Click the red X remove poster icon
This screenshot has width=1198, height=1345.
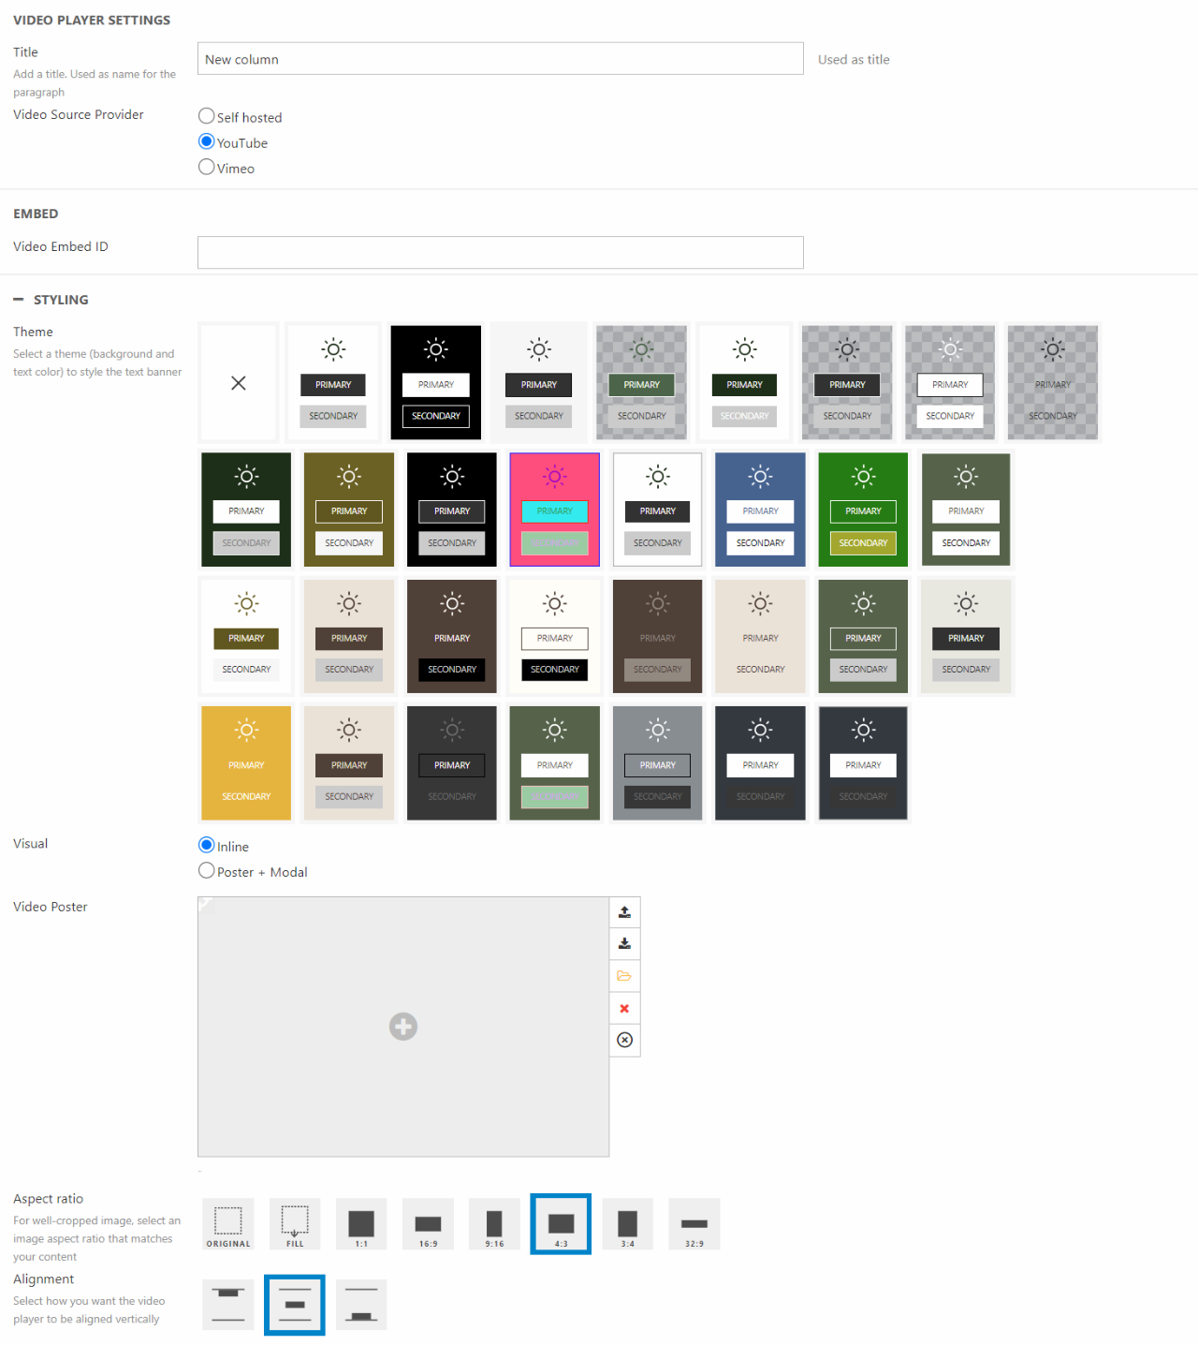[624, 1009]
